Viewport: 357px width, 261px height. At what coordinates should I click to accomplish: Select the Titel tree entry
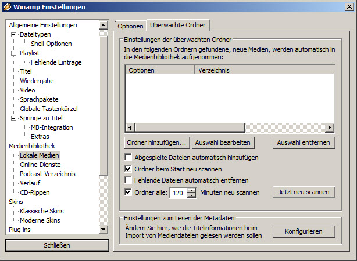coord(26,71)
